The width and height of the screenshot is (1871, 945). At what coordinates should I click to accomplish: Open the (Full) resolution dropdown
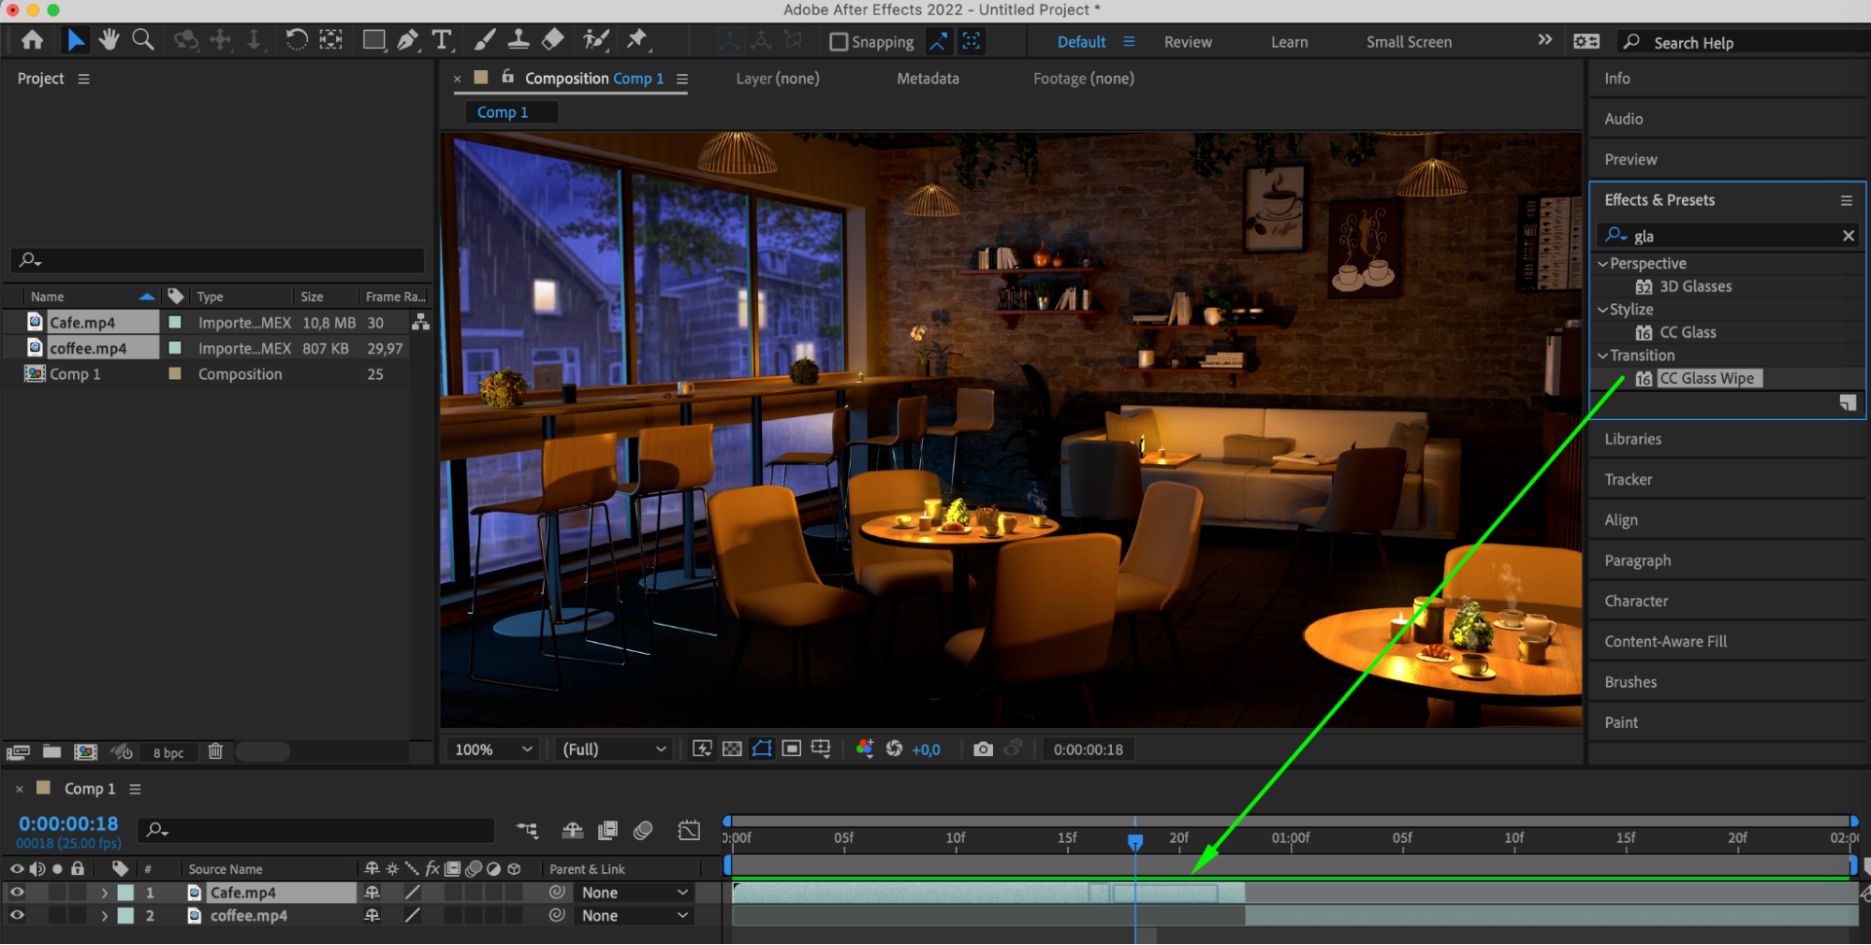(x=614, y=749)
